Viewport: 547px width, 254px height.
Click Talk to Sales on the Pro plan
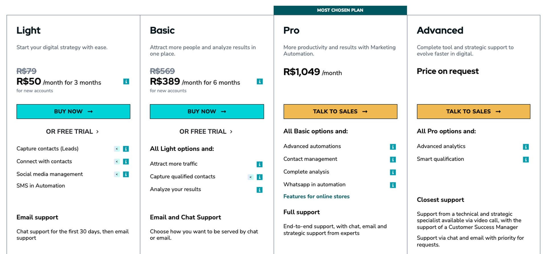pyautogui.click(x=340, y=111)
